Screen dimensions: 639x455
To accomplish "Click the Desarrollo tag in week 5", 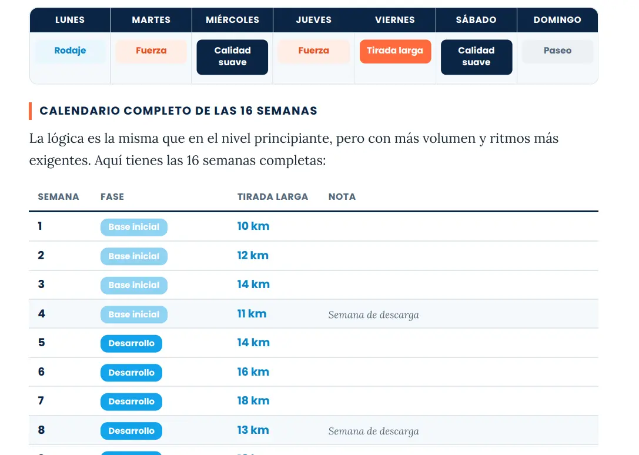I will click(131, 344).
